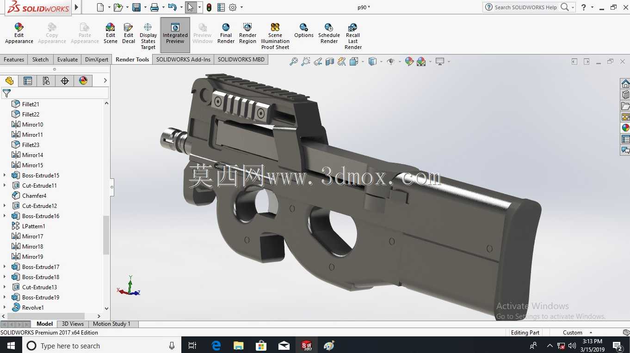Image resolution: width=630 pixels, height=353 pixels.
Task: Open DimXpertManager crosshair tab
Action: [x=65, y=81]
